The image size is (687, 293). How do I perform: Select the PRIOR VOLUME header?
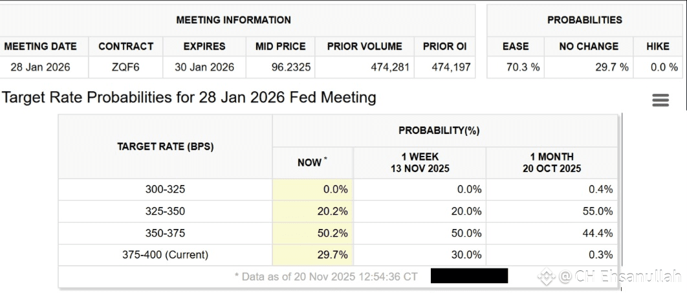tap(364, 47)
